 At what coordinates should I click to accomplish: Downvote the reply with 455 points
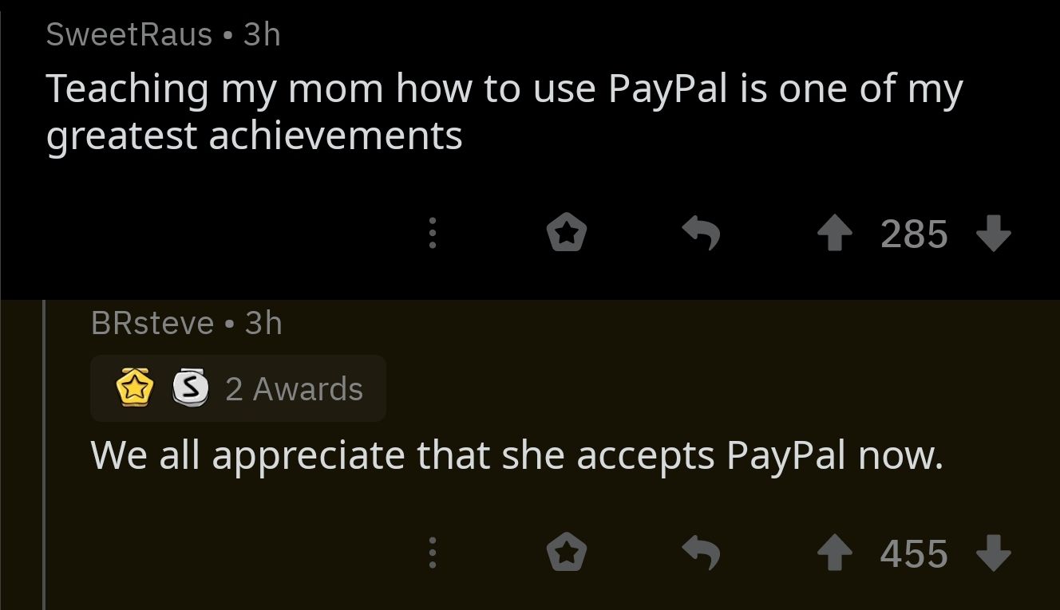coord(994,554)
